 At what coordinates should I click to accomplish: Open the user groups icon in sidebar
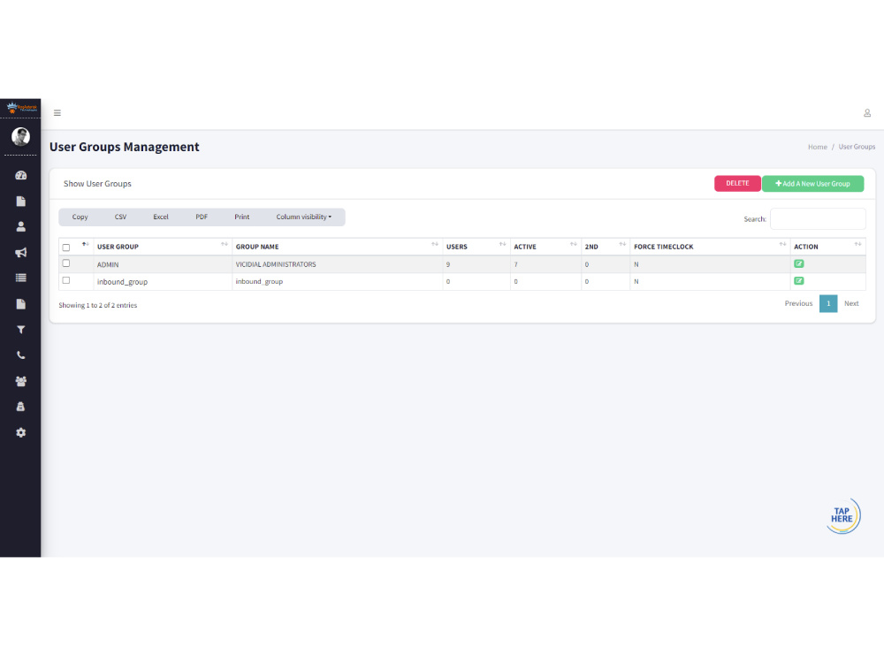(x=21, y=381)
